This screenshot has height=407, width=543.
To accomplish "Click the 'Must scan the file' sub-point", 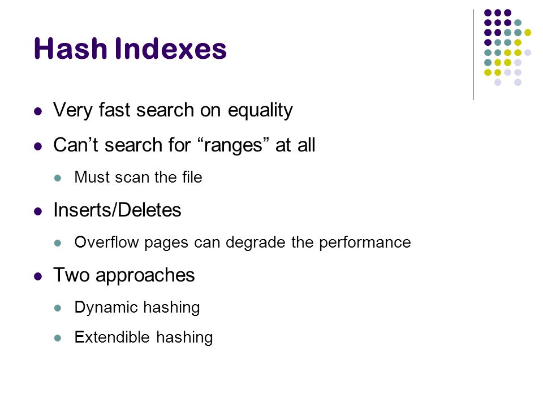I will click(x=138, y=177).
